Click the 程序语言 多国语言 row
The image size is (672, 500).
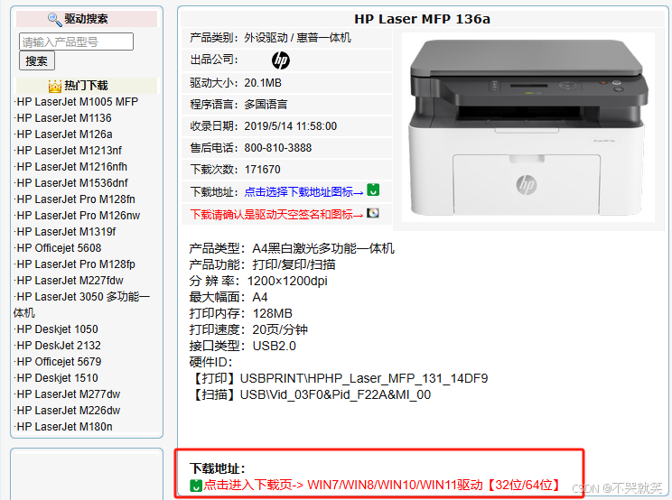pyautogui.click(x=285, y=105)
